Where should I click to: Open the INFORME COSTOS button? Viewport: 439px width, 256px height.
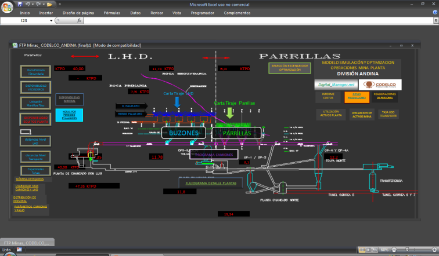[328, 96]
